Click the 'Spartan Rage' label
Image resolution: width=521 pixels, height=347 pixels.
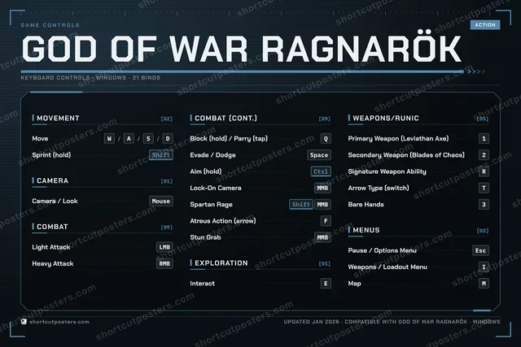212,205
